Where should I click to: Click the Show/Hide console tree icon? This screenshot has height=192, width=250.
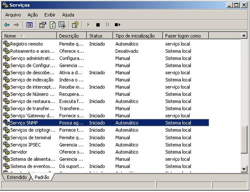(30, 25)
